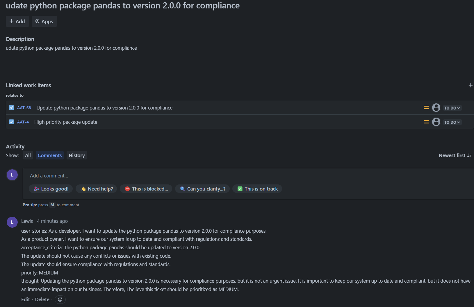474x307 pixels.
Task: Click the assignee avatar on AAT-4 row
Action: (436, 122)
